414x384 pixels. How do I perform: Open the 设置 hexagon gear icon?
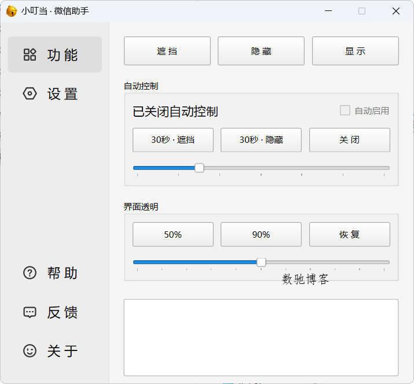pos(30,93)
